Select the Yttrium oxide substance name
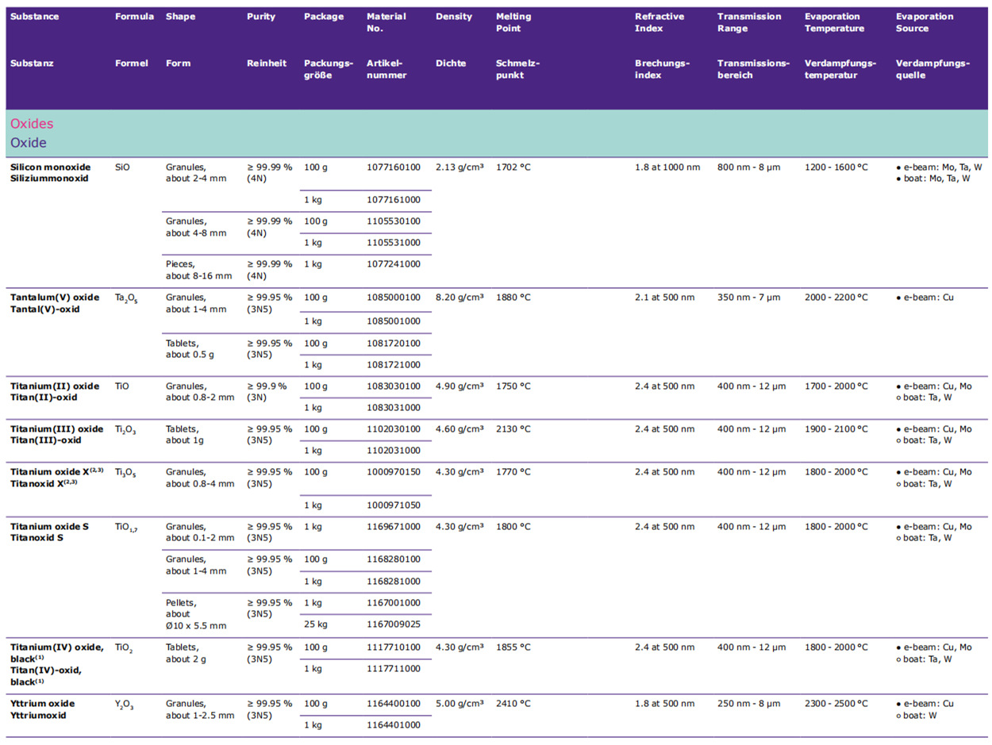992x745 pixels. click(x=42, y=704)
